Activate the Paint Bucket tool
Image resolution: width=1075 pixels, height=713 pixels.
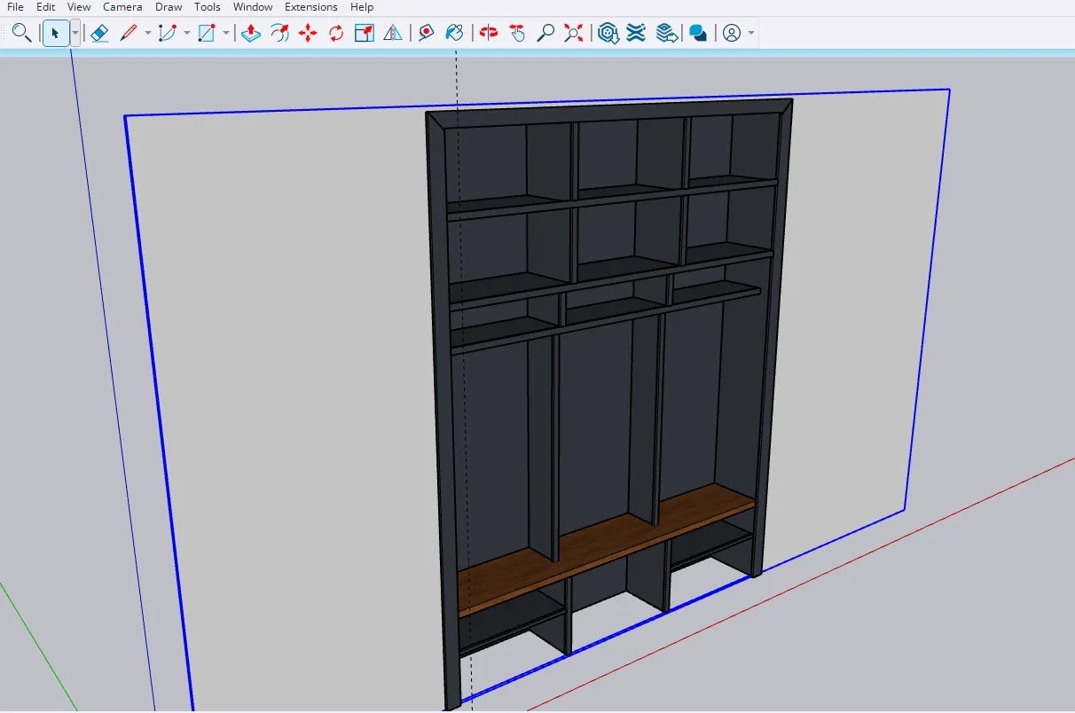456,34
